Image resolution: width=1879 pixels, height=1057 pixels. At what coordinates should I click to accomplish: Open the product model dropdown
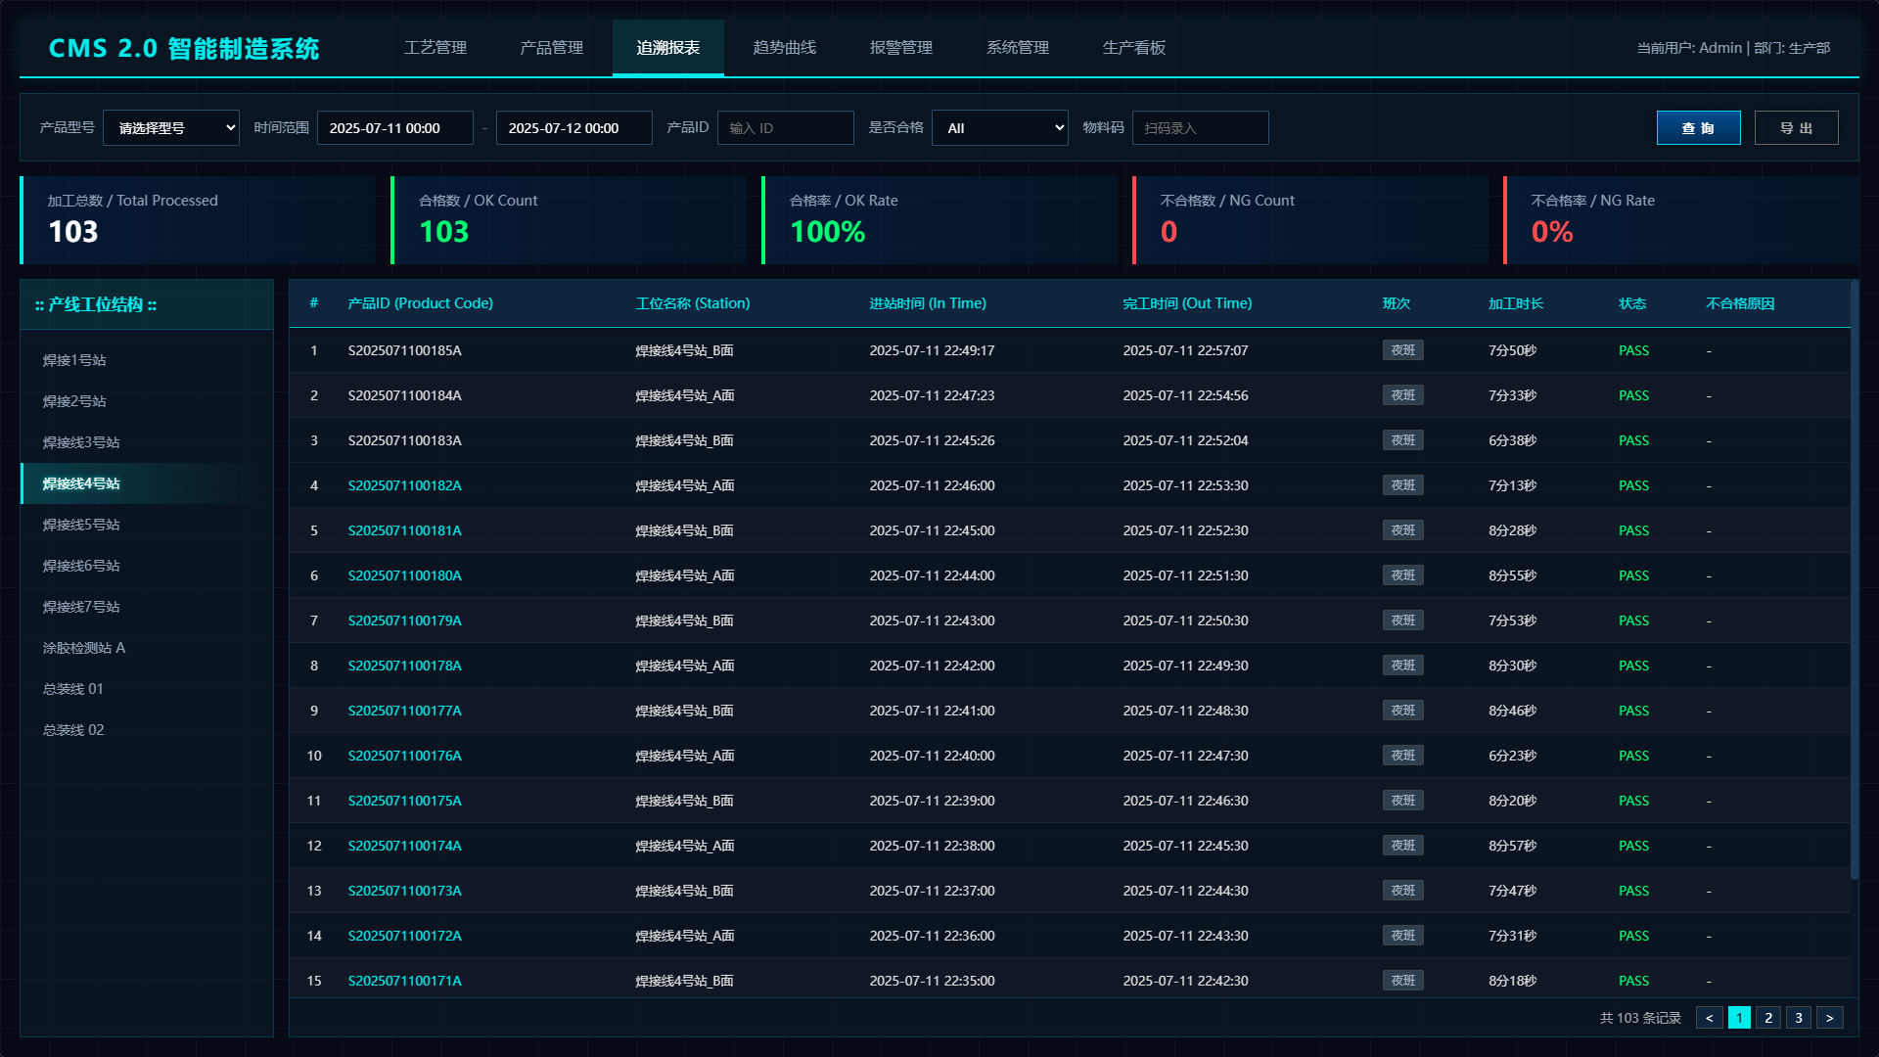171,128
